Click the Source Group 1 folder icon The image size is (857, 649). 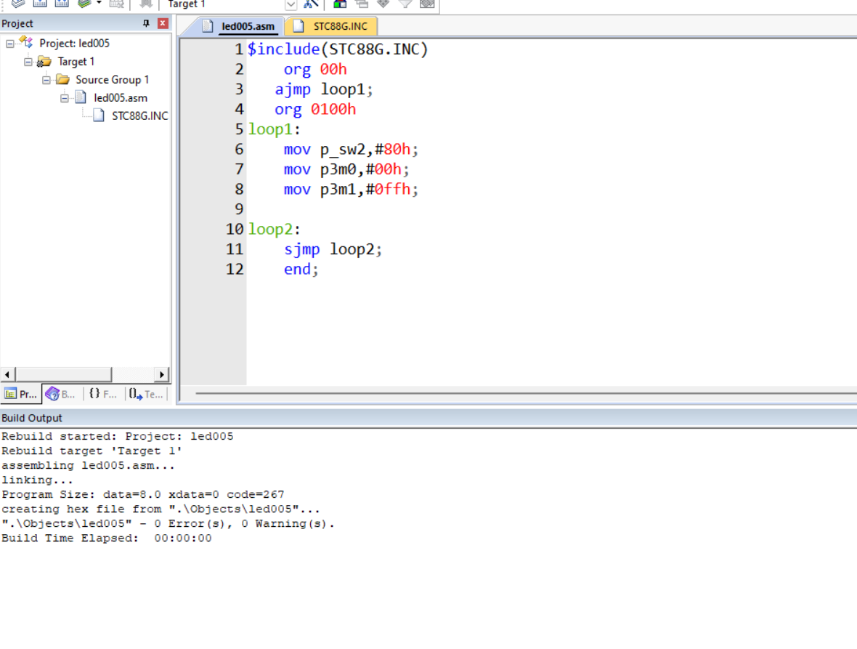tap(63, 80)
